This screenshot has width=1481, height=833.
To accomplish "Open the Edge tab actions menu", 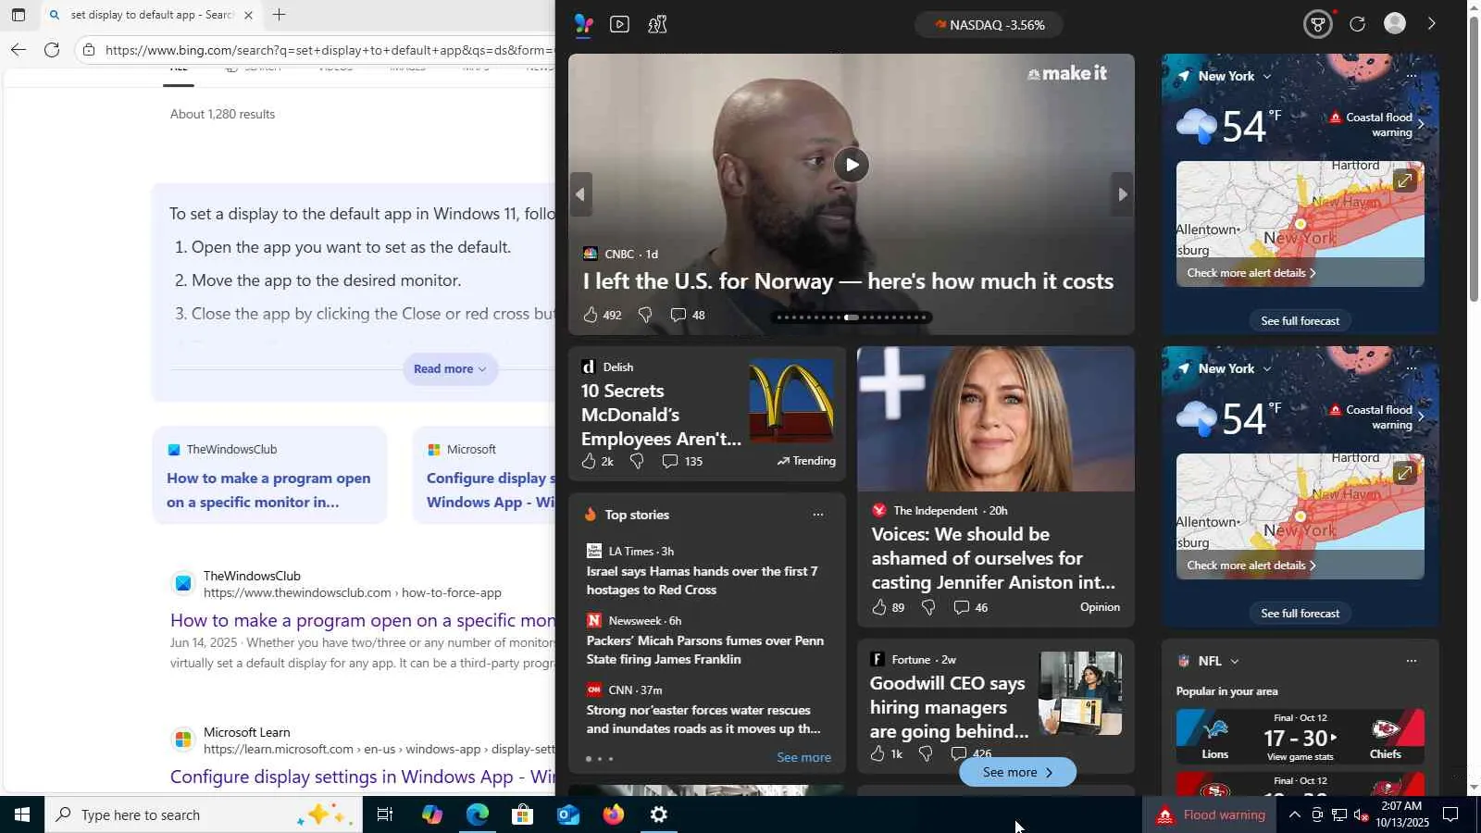I will tap(18, 15).
